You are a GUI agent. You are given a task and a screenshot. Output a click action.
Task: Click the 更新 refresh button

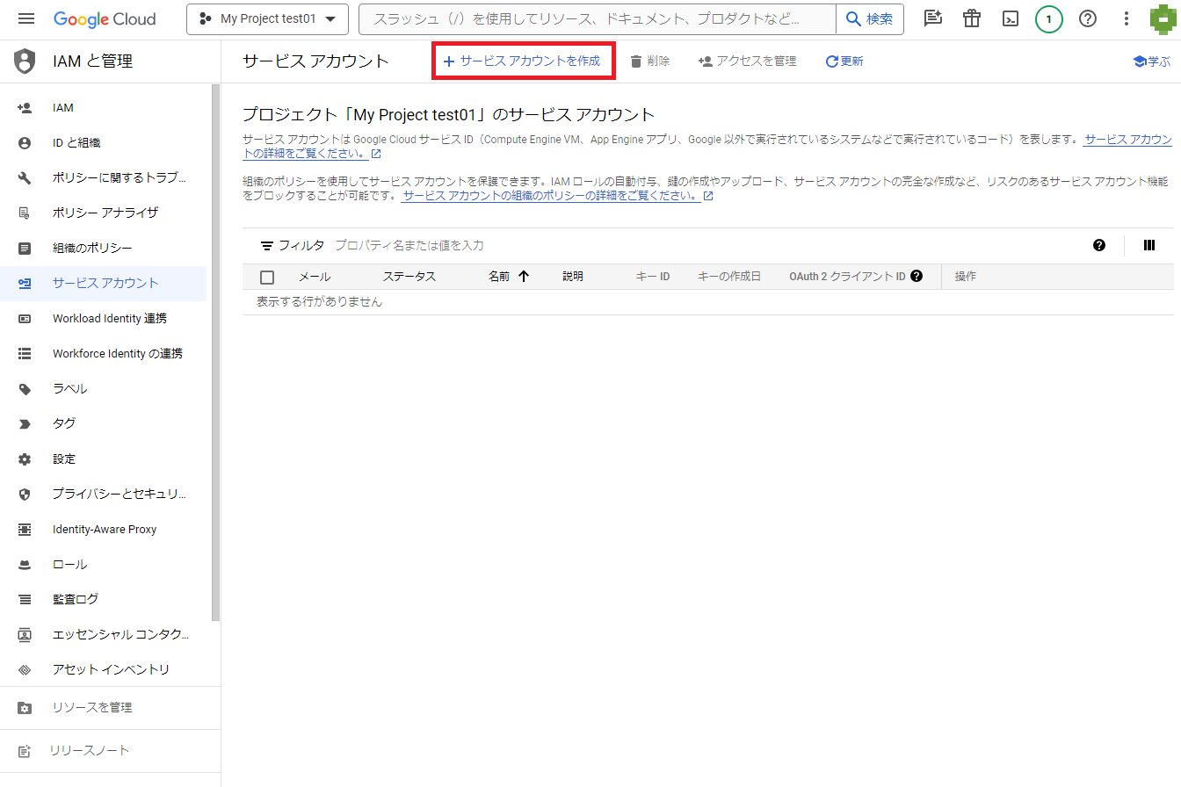844,61
